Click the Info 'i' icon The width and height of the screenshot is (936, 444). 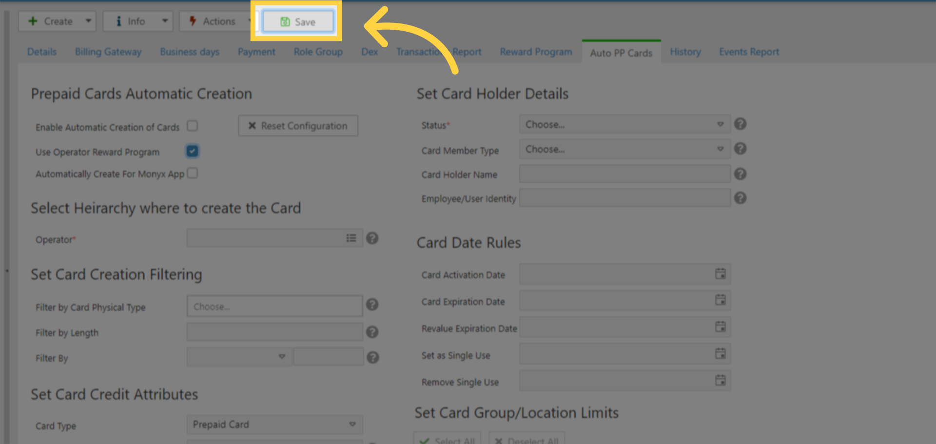[x=118, y=21]
